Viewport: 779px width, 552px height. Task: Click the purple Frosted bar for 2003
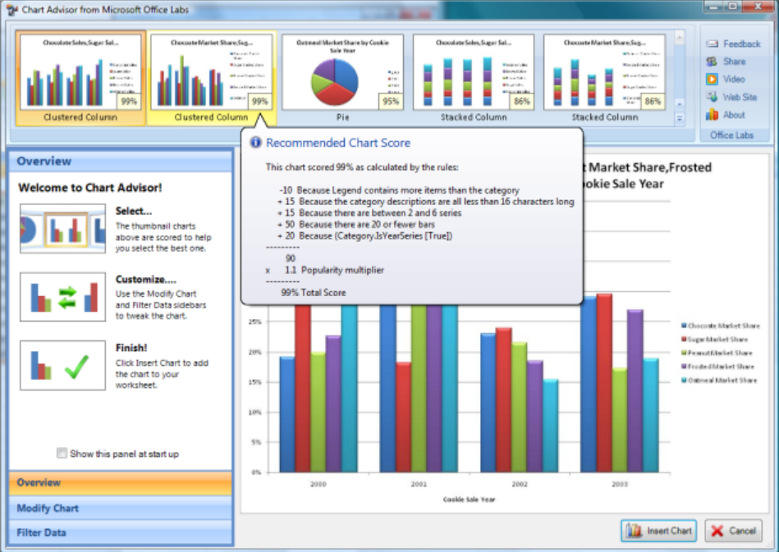coord(635,390)
